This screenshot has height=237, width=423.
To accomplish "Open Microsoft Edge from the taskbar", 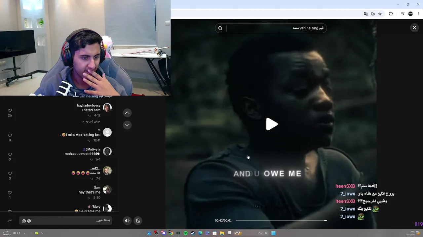I will tap(200, 233).
